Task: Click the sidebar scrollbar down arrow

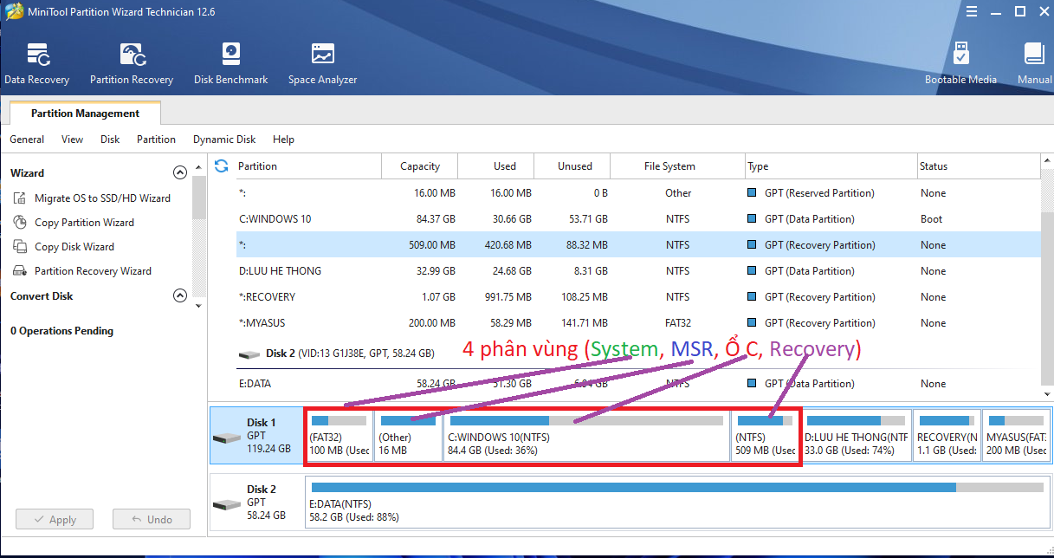Action: [x=199, y=306]
